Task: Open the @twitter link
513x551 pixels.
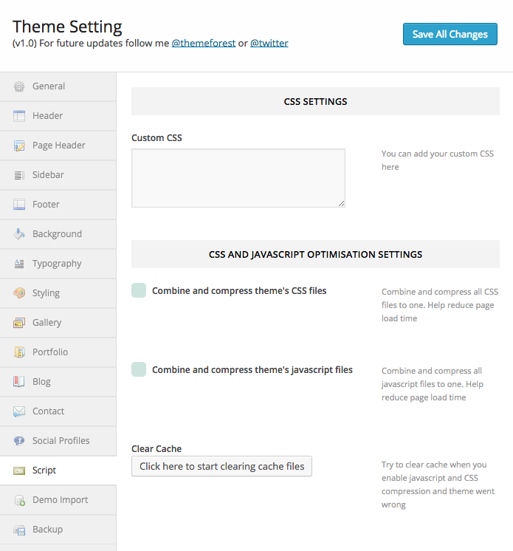Action: point(269,43)
